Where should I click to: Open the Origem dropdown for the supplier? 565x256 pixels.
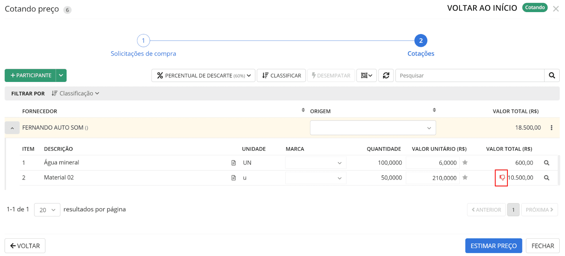(x=373, y=128)
